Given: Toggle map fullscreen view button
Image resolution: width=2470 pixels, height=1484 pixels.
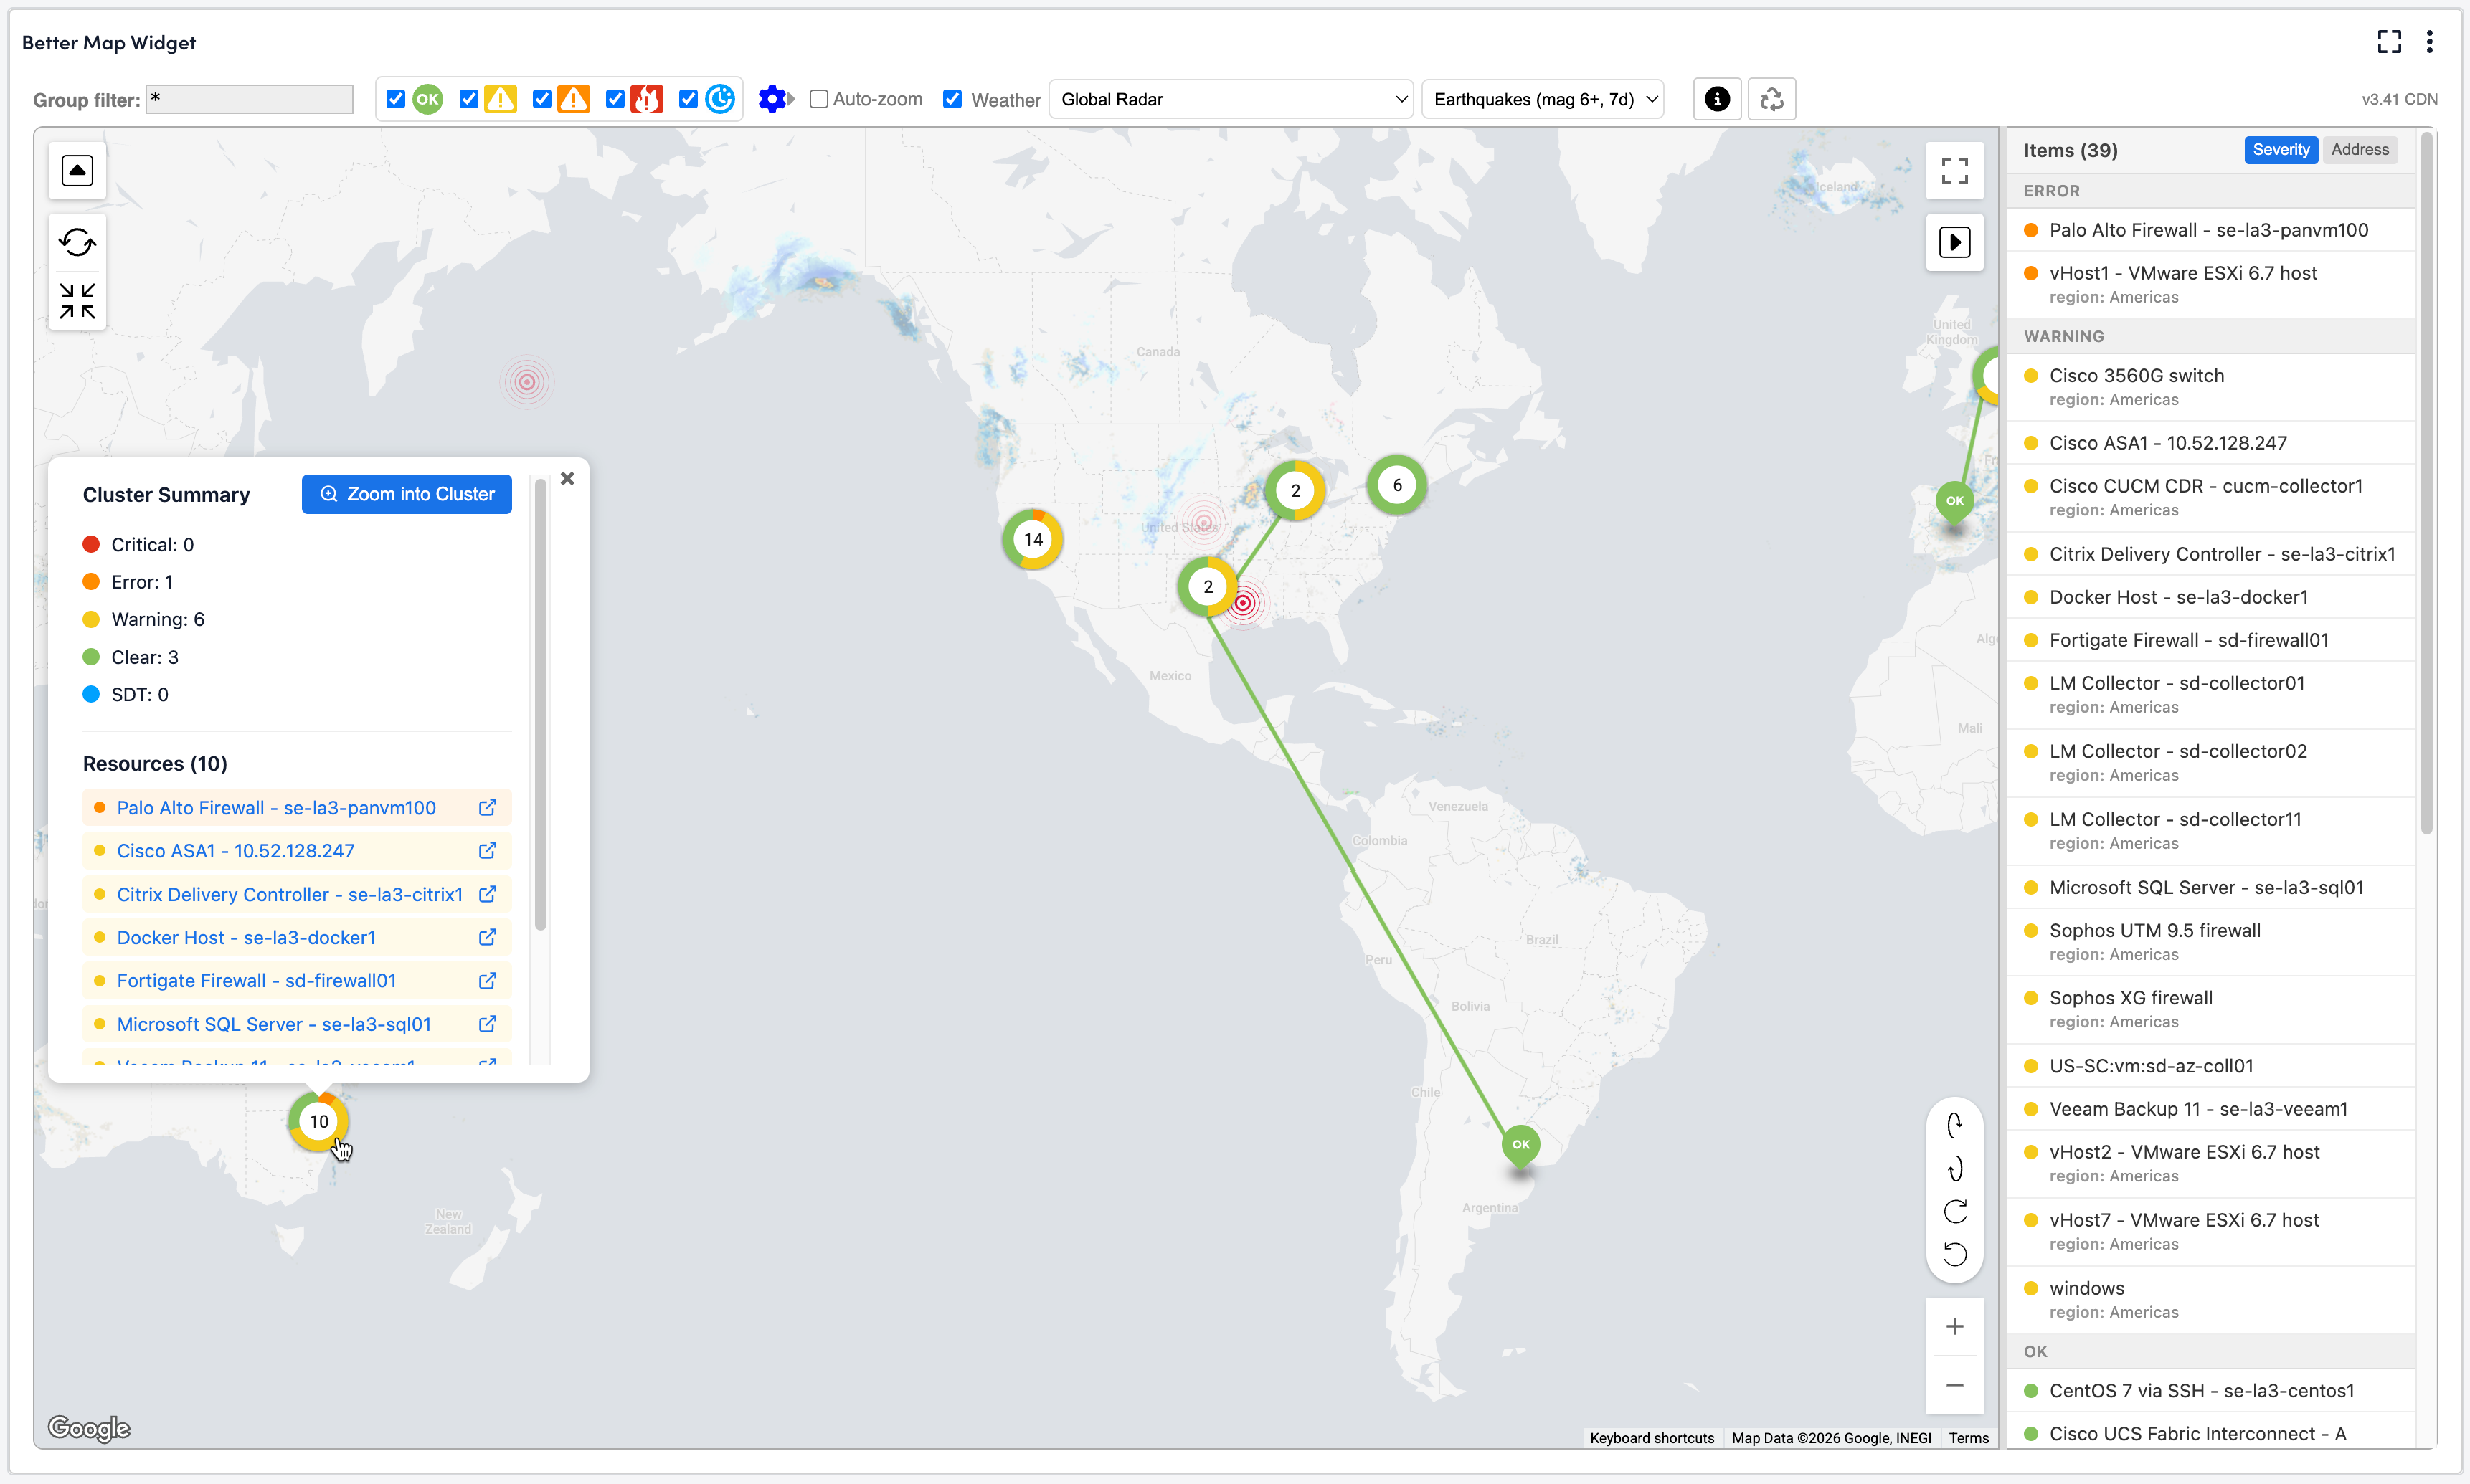Looking at the screenshot, I should pos(1954,171).
